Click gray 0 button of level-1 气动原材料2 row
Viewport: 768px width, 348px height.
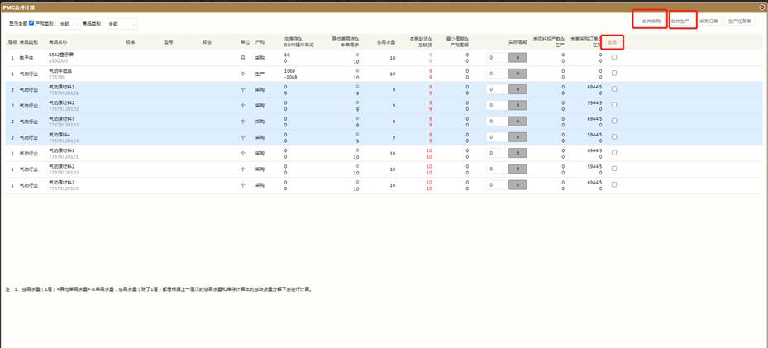click(518, 169)
